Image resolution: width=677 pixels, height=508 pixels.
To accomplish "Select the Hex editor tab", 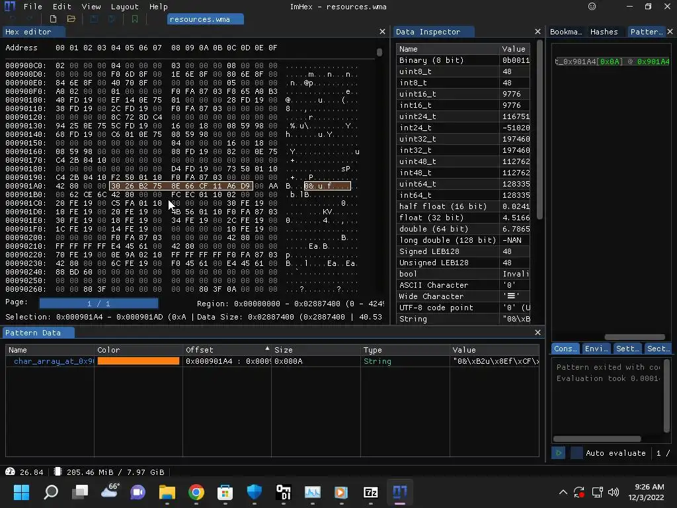I will coord(34,32).
